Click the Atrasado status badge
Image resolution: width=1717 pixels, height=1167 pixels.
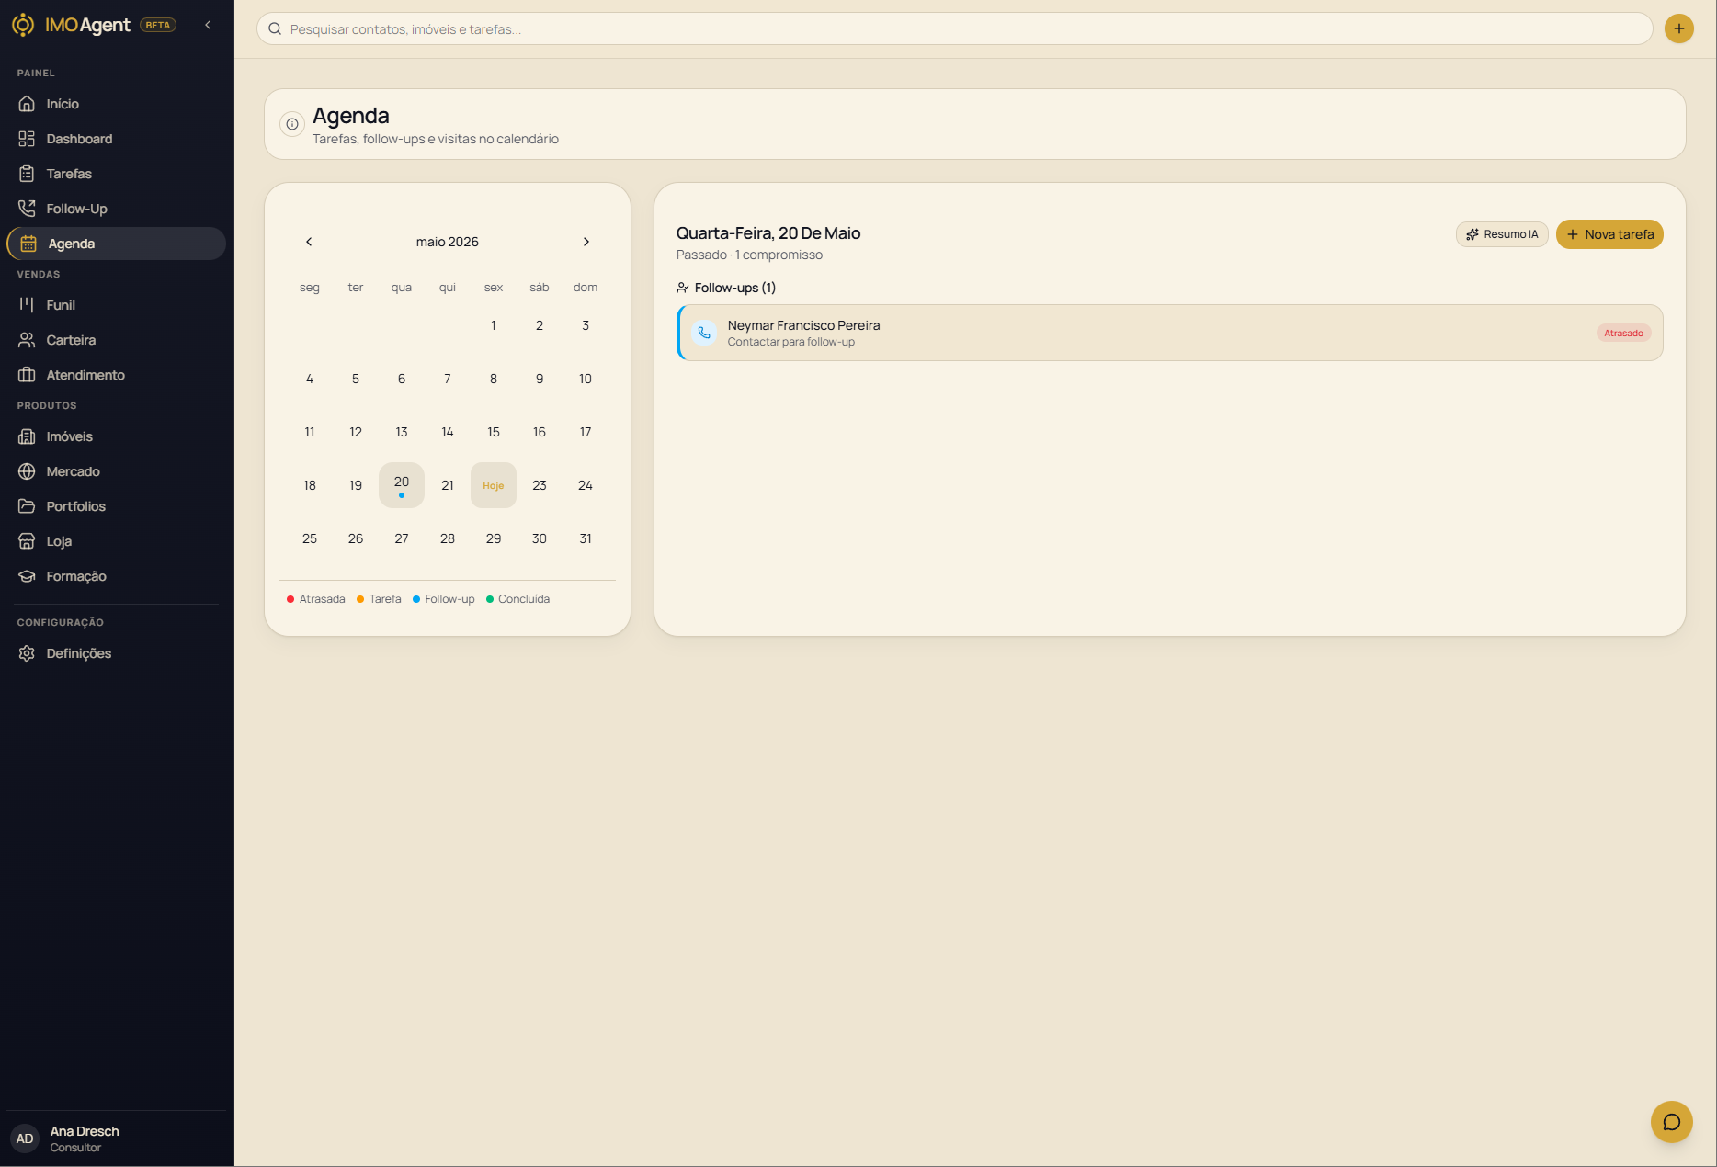point(1623,333)
